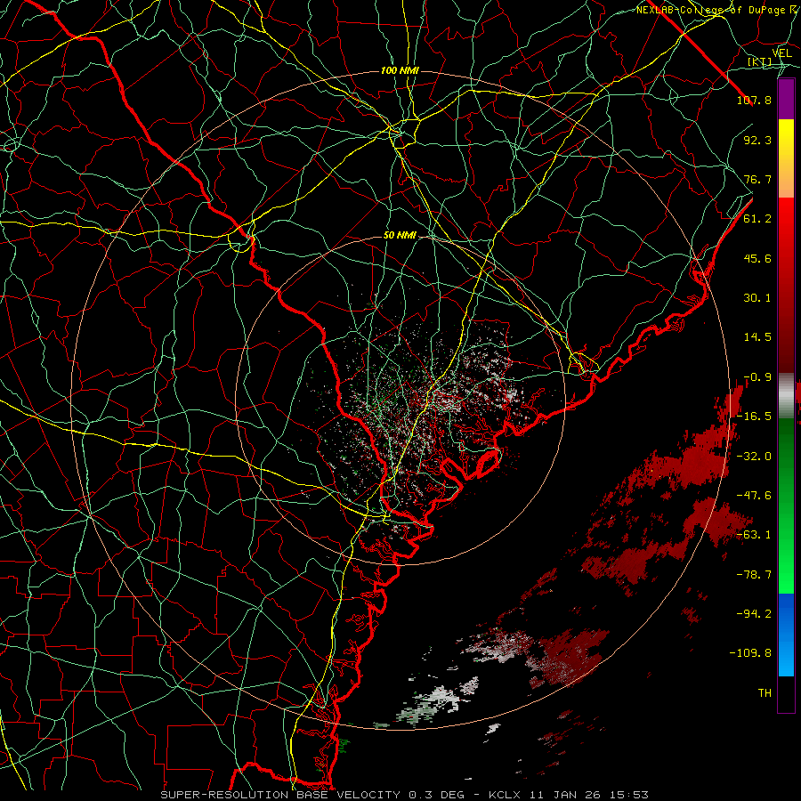Screen dimensions: 801x801
Task: Click the -32.0 scale value
Action: point(754,457)
